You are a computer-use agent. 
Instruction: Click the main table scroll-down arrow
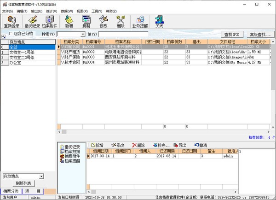coord(273,127)
